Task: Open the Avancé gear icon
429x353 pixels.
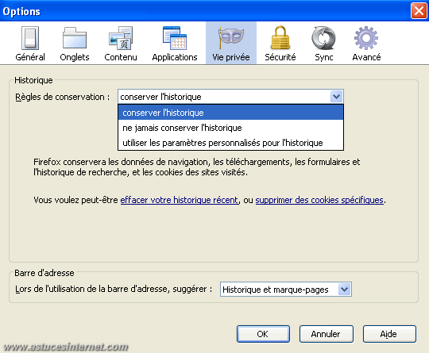Action: point(366,38)
